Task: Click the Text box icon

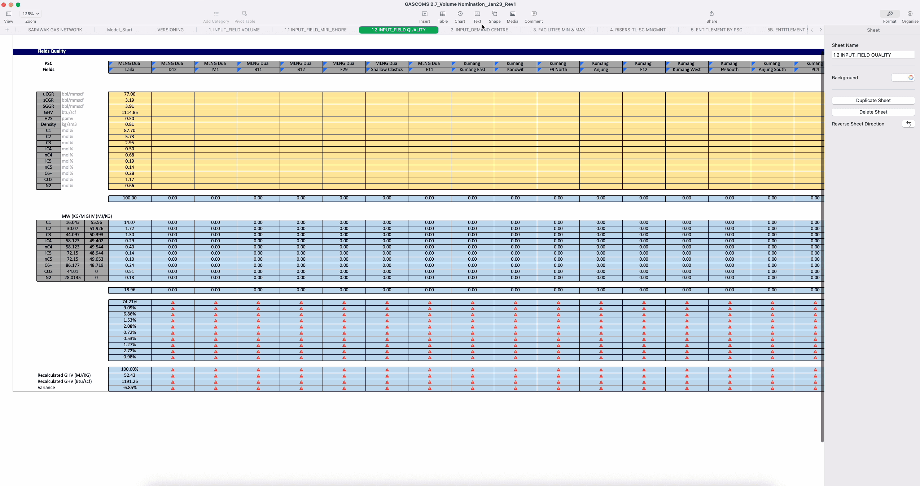Action: tap(477, 14)
